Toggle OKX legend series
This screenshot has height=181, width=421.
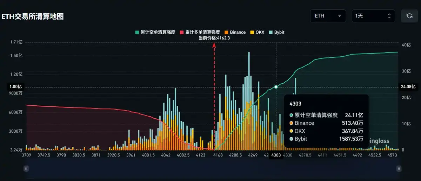(257, 32)
